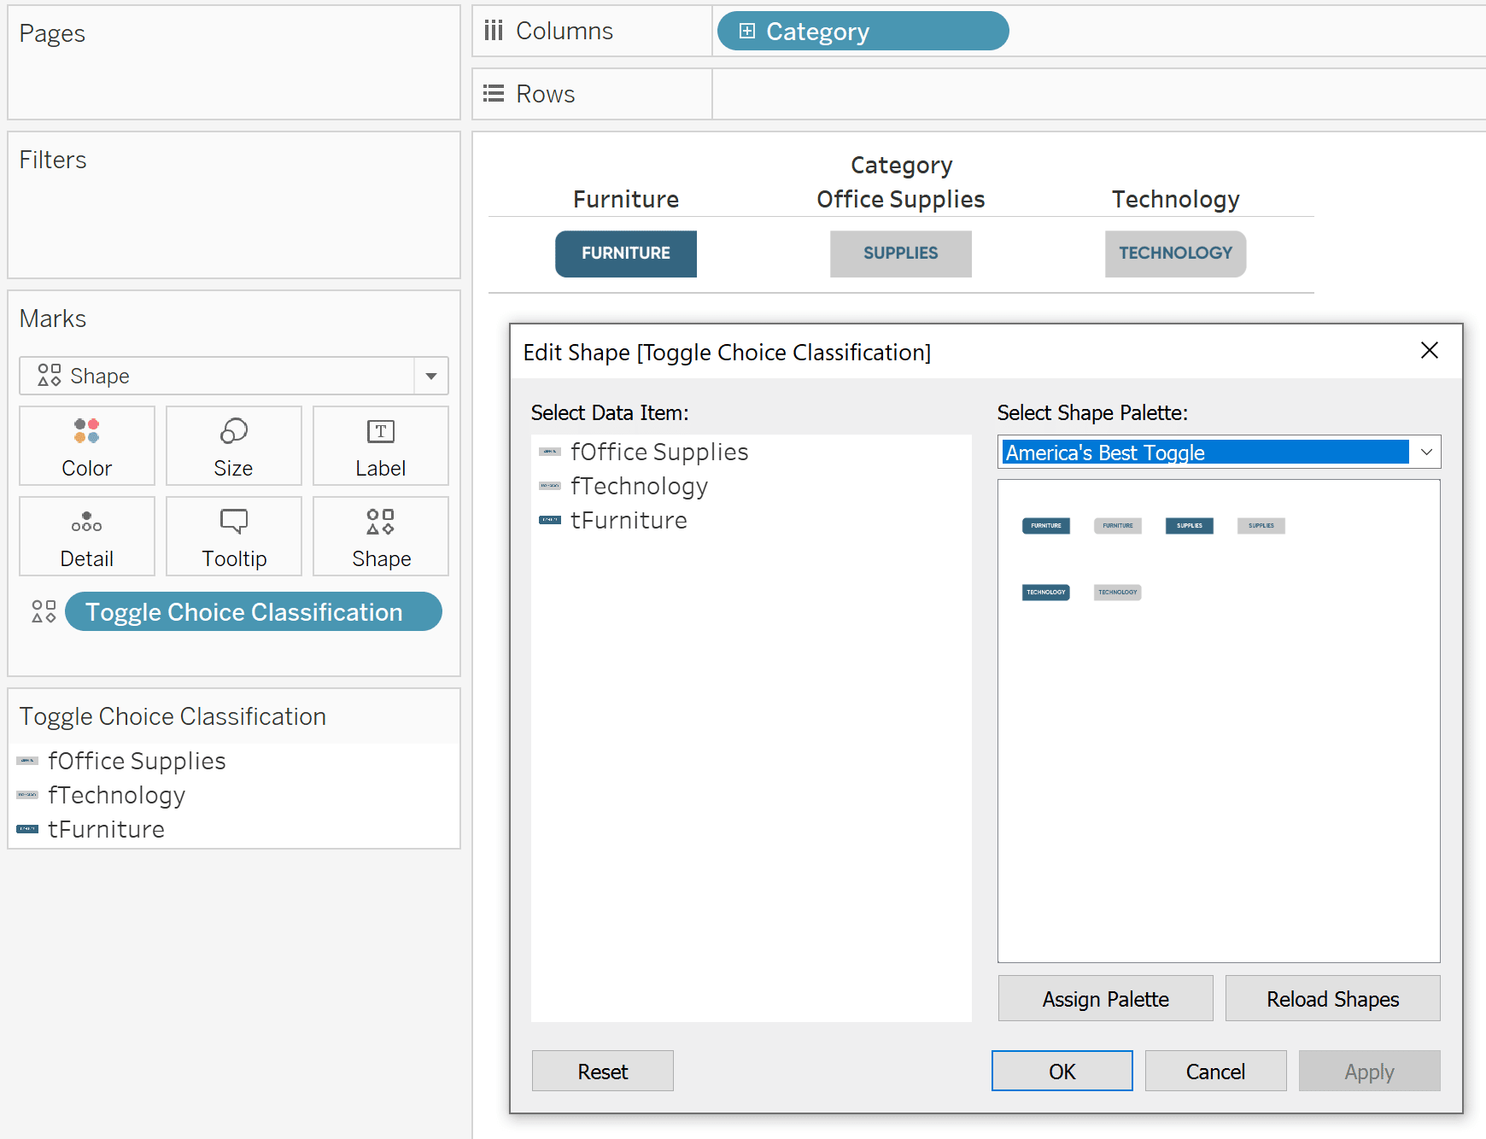The image size is (1486, 1139).
Task: Select the gray TECHNOLOGY shape in palette
Action: point(1118,592)
